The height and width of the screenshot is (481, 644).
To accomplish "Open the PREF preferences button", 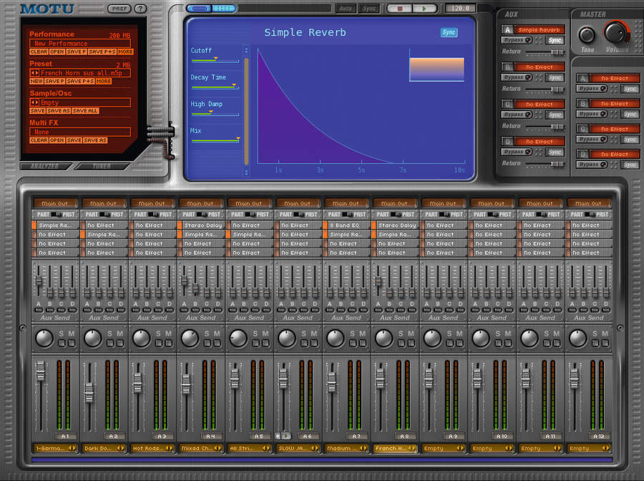I will point(119,9).
